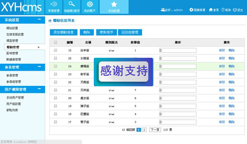Click 刪除 for the 處女座 row
Image resolution: width=247 pixels, height=144 pixels.
tap(231, 98)
